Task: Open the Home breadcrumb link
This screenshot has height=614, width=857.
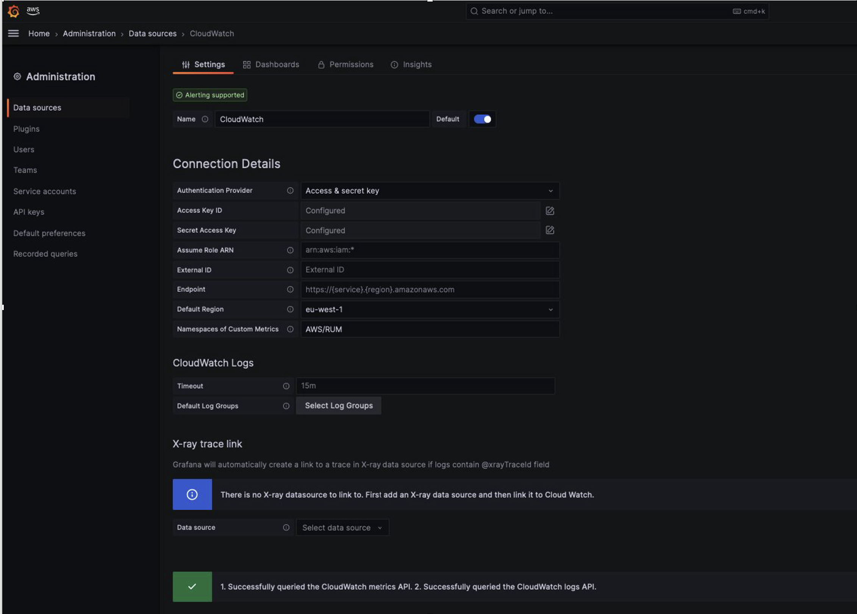Action: point(39,33)
